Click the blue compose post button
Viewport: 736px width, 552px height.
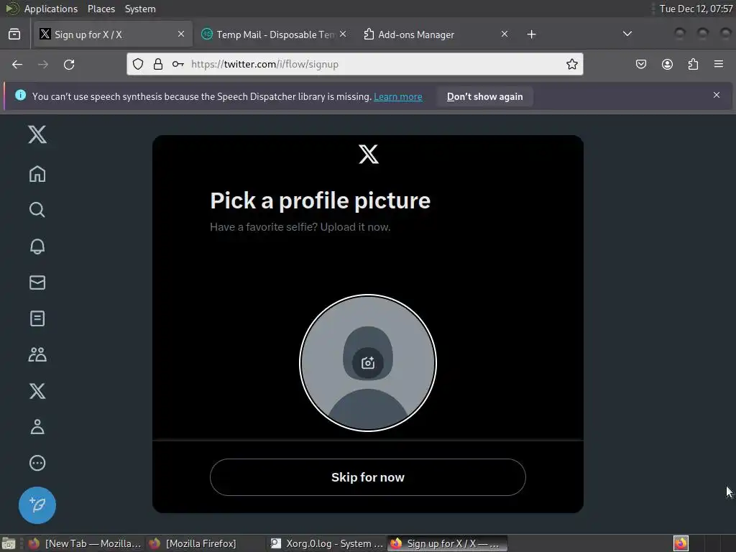(37, 505)
